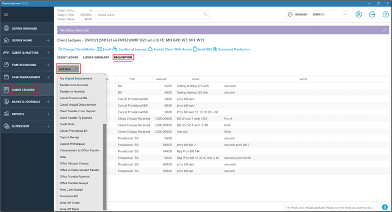Click the Osprey Home house icon

(7, 40)
